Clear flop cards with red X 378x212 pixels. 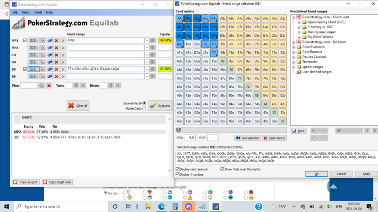tap(49, 86)
